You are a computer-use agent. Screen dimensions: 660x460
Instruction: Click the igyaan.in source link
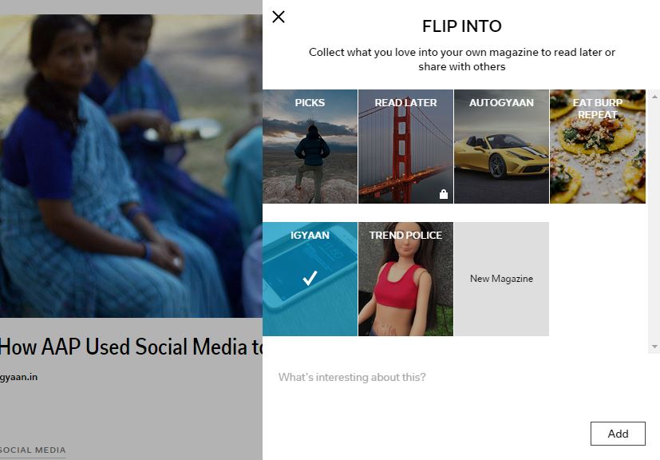[18, 377]
